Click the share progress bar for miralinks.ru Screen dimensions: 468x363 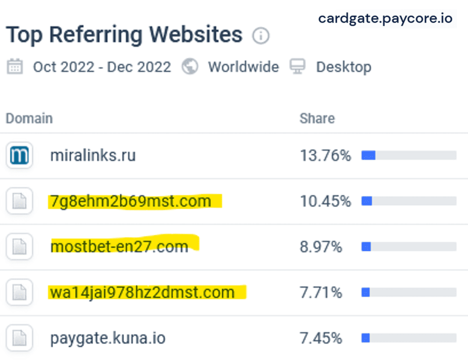pyautogui.click(x=408, y=155)
